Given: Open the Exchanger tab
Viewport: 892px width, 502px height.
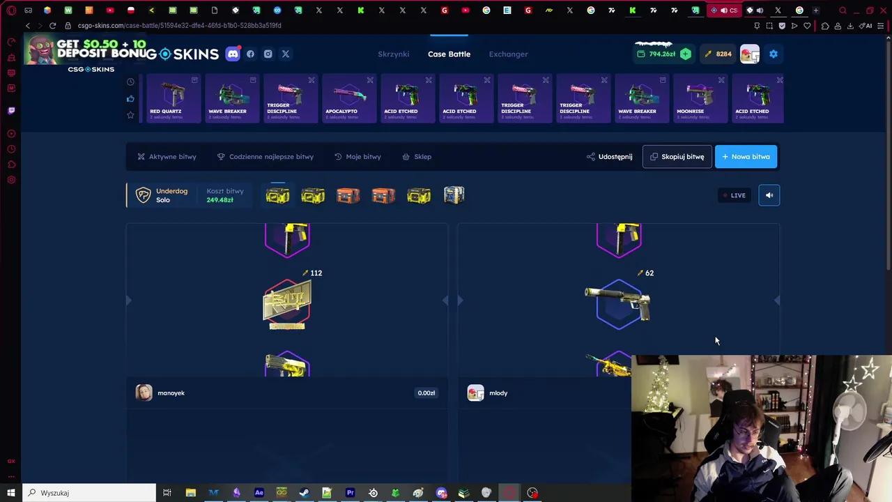Looking at the screenshot, I should pyautogui.click(x=508, y=54).
